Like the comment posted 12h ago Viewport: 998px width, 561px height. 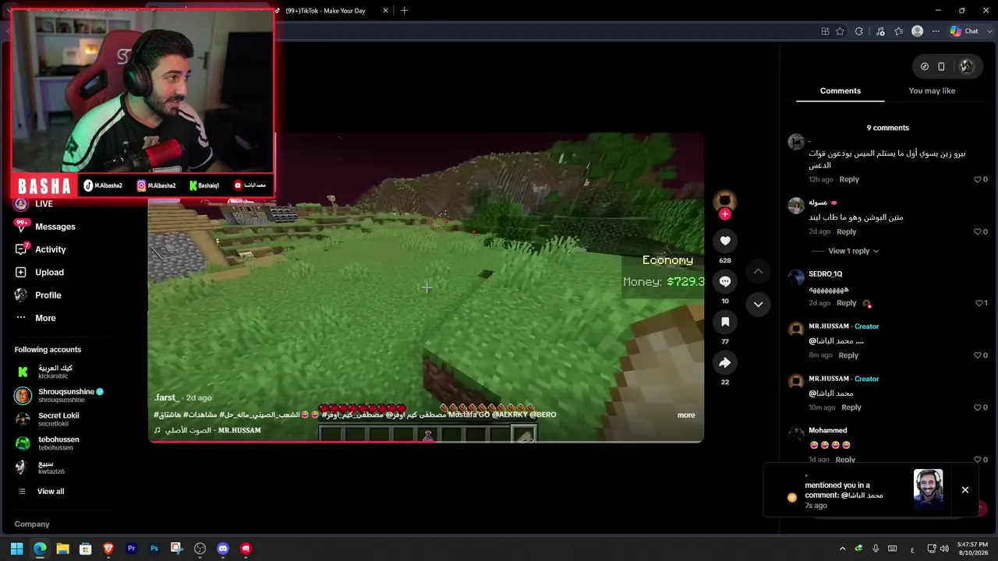[978, 180]
